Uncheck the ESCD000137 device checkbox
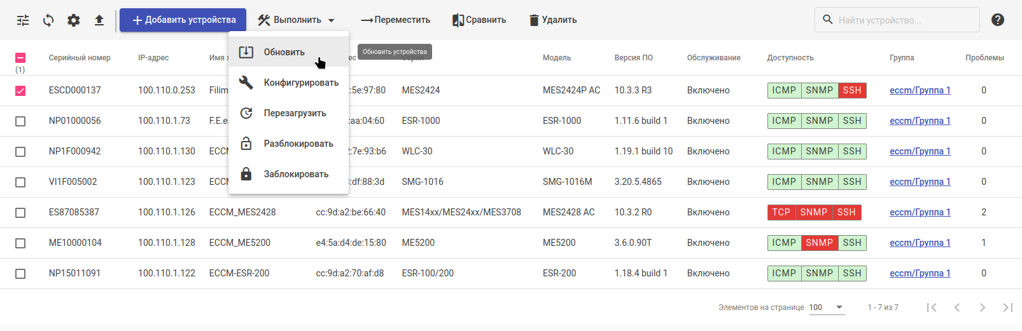This screenshot has width=1022, height=331. tap(20, 91)
